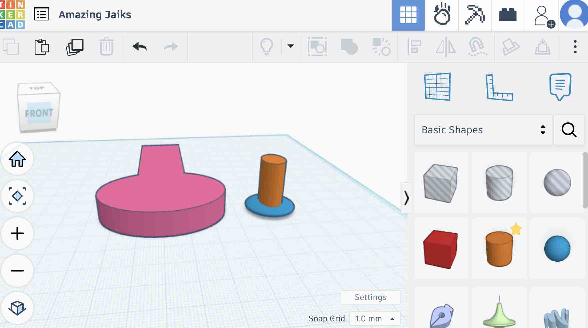Undo the last action
Viewport: 588px width, 328px height.
[x=140, y=47]
